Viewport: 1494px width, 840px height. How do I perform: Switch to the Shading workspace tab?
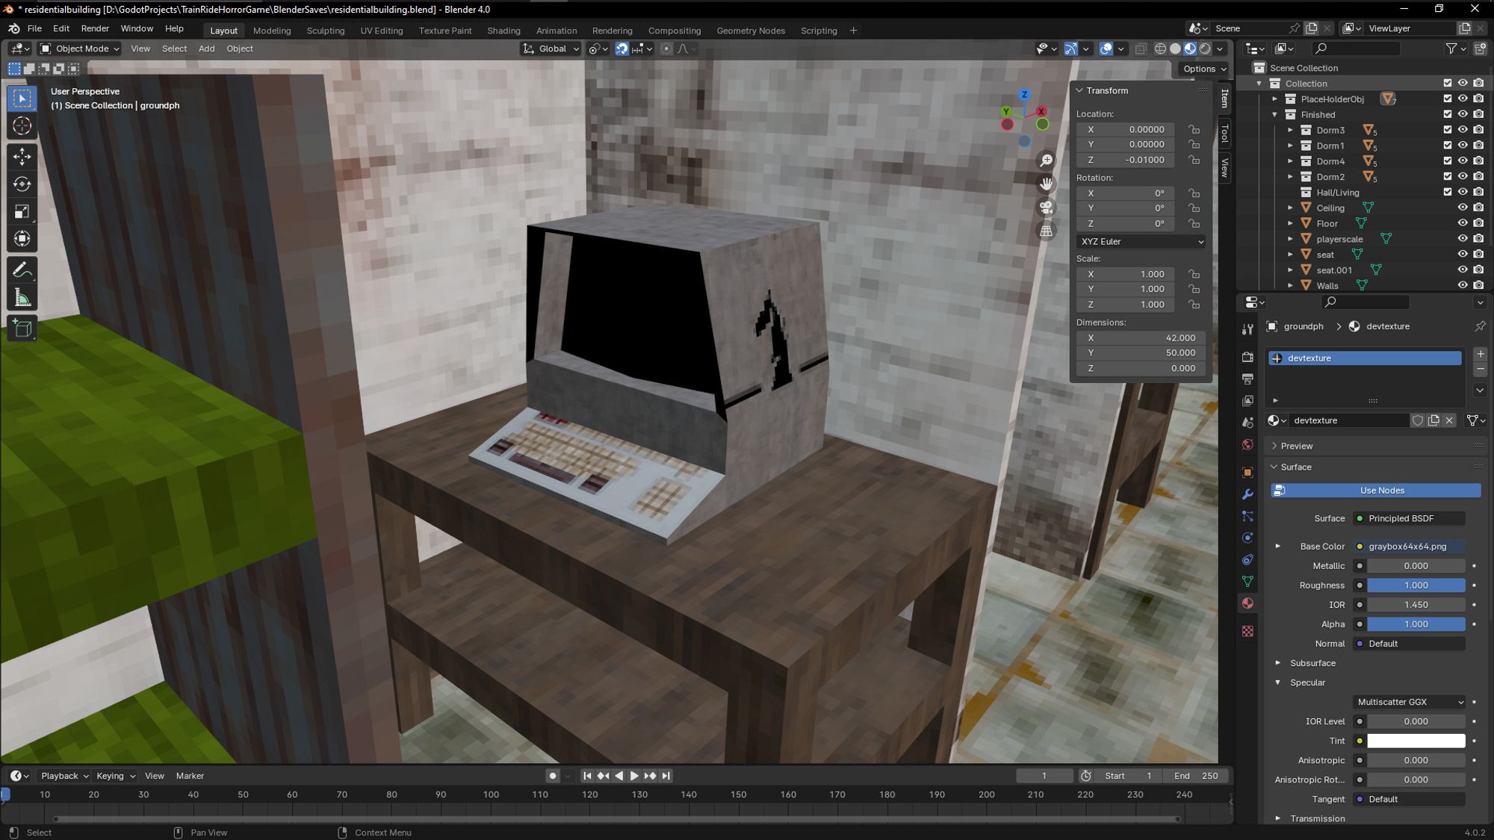(x=503, y=31)
